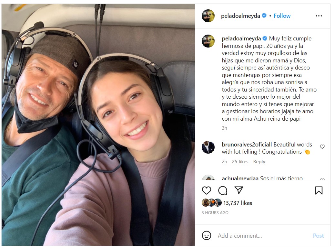335x249 pixels.
Task: Click the 3 HOURS AGO timestamp
Action: (215, 212)
